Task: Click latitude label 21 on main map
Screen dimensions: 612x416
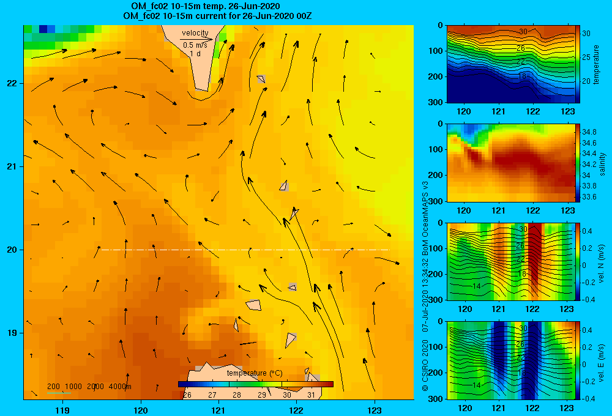Action: 12,166
